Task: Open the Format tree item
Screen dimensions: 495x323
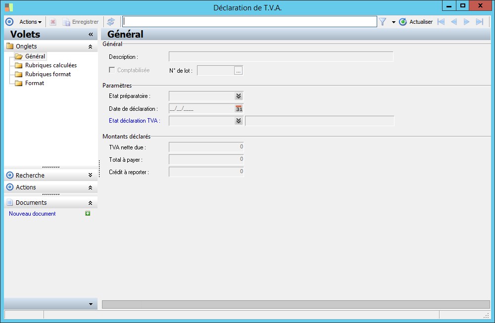Action: (35, 83)
